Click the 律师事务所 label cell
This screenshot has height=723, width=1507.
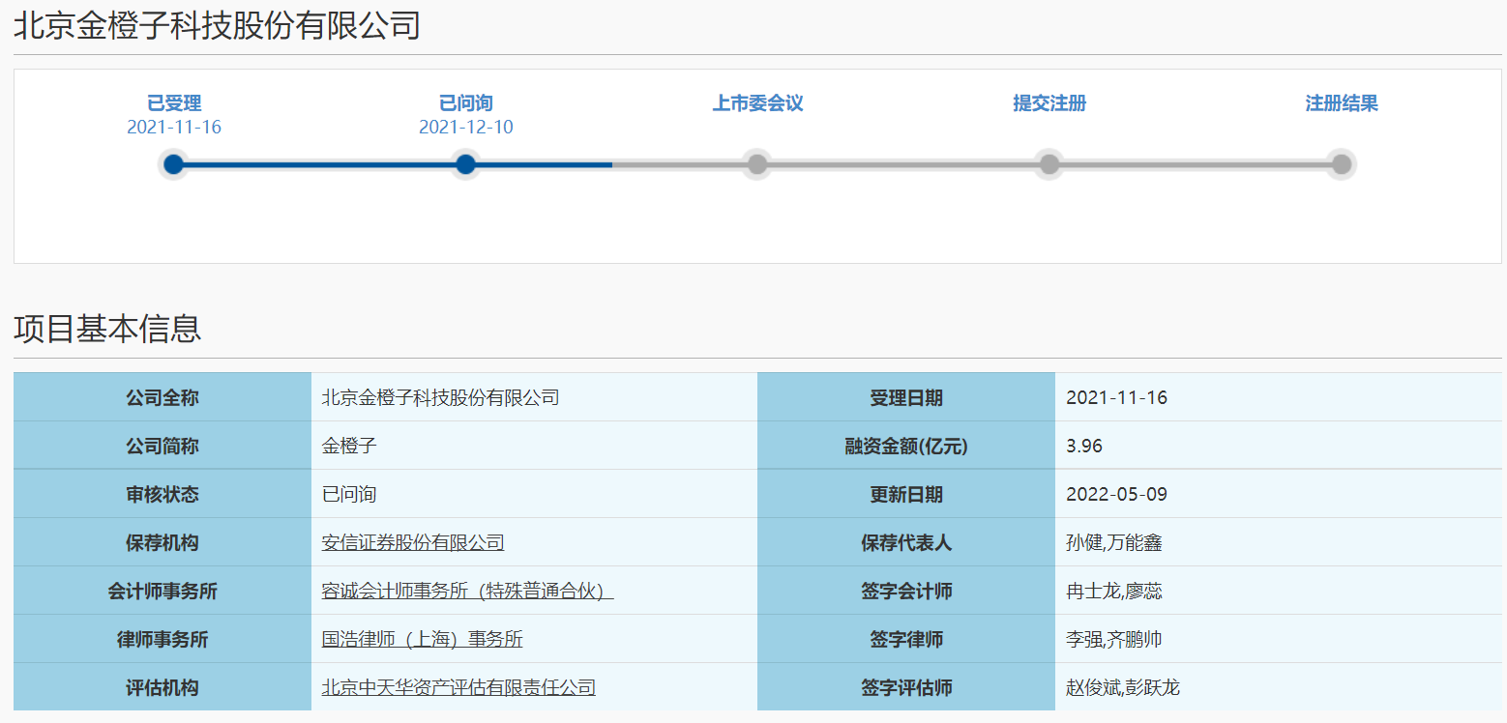(163, 639)
